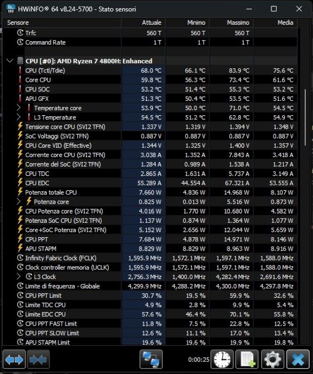
Task: Click the clock icon of Limite EDC CPU
Action: [x=20, y=314]
